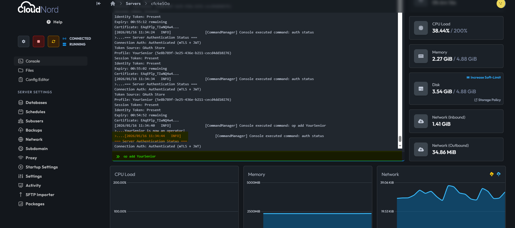Click Servers in the breadcrumb

pyautogui.click(x=133, y=3)
